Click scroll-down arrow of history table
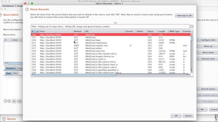The width and height of the screenshot is (218, 122). [192, 72]
